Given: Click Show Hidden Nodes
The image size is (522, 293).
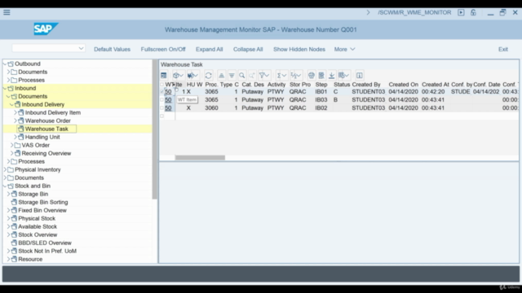Looking at the screenshot, I should coord(299,49).
